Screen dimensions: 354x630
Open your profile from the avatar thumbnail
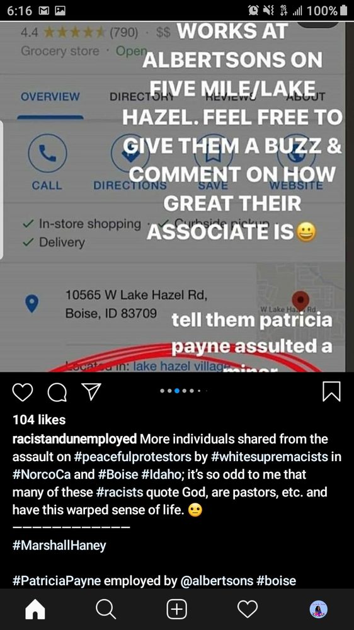pos(319,609)
